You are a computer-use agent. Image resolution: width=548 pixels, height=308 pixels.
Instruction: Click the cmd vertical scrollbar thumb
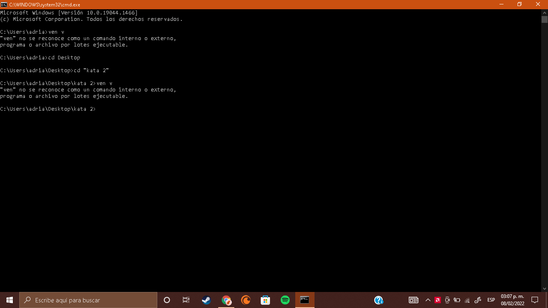click(544, 19)
